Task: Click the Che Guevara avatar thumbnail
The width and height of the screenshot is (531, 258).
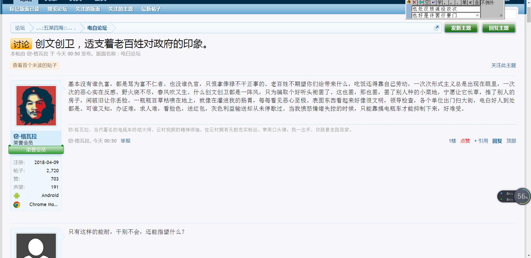Action: pyautogui.click(x=36, y=106)
